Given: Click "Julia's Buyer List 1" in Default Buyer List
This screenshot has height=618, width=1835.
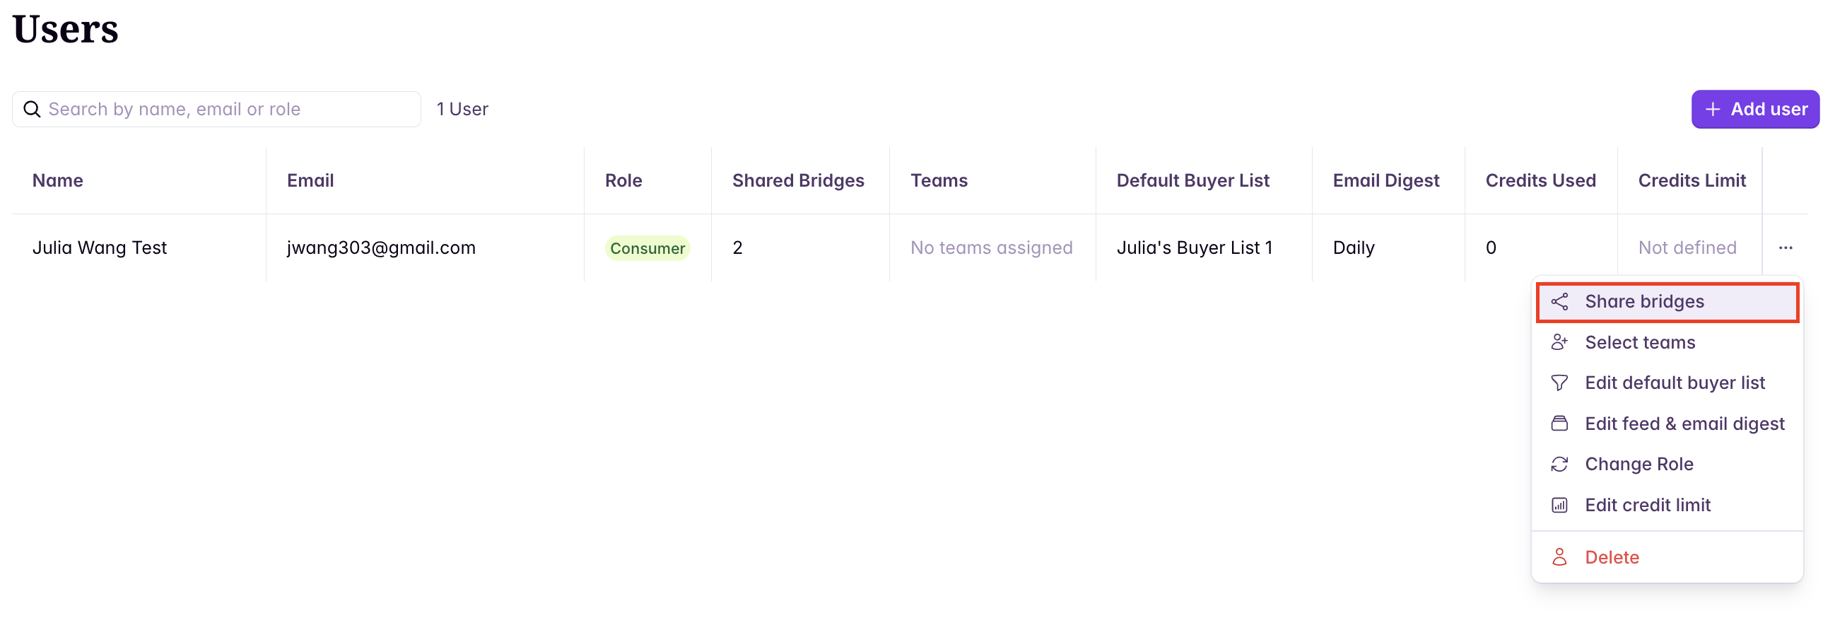Looking at the screenshot, I should (x=1195, y=247).
